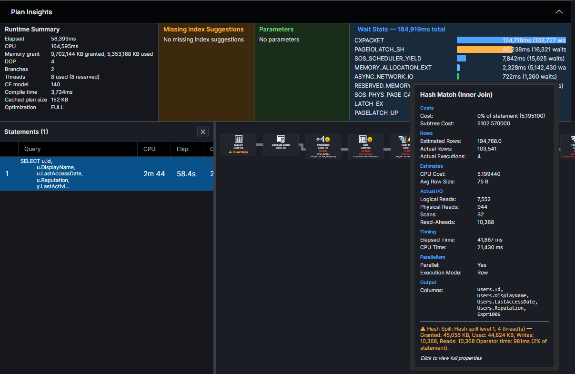The width and height of the screenshot is (575, 374).
Task: Collapse the Plan Insights panel with the chevron
Action: point(559,12)
